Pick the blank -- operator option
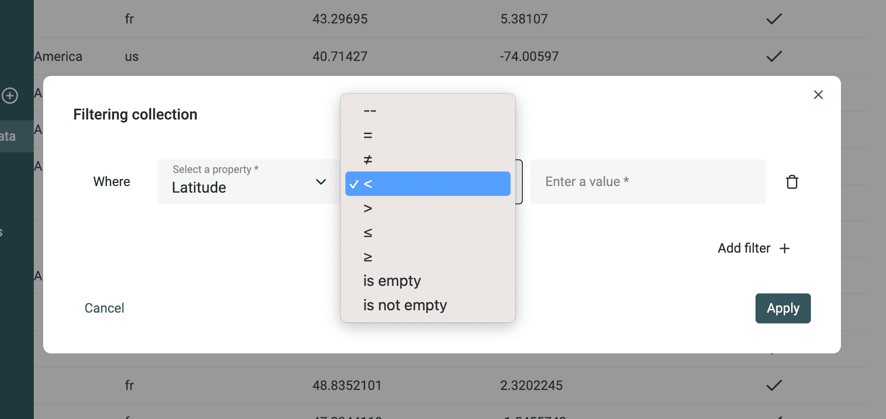The image size is (886, 419). (370, 111)
